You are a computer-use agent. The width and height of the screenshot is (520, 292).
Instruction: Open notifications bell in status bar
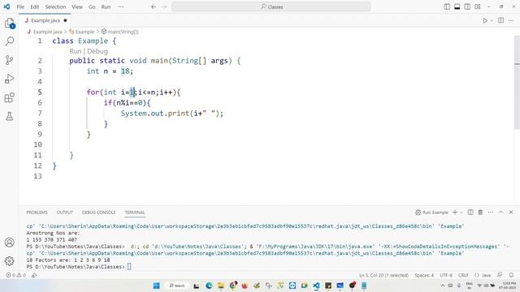(511, 275)
